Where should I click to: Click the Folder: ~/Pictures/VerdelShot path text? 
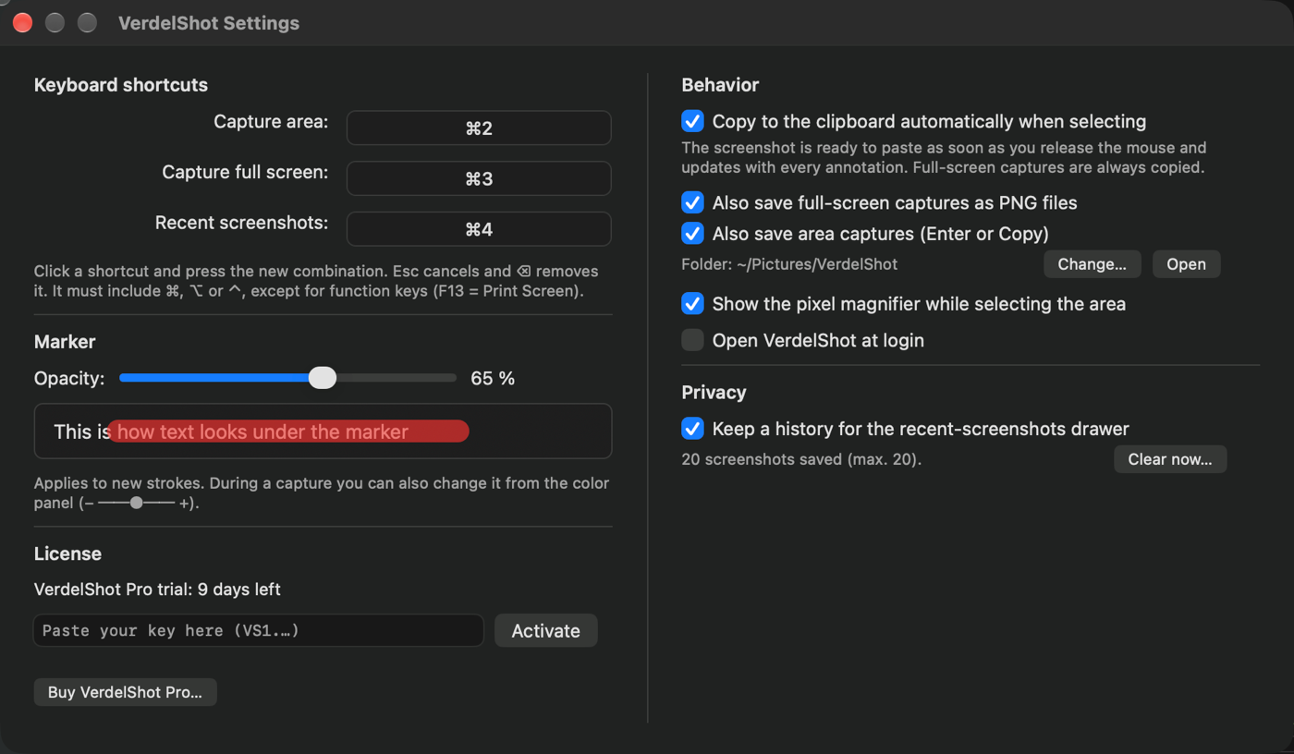tap(789, 264)
